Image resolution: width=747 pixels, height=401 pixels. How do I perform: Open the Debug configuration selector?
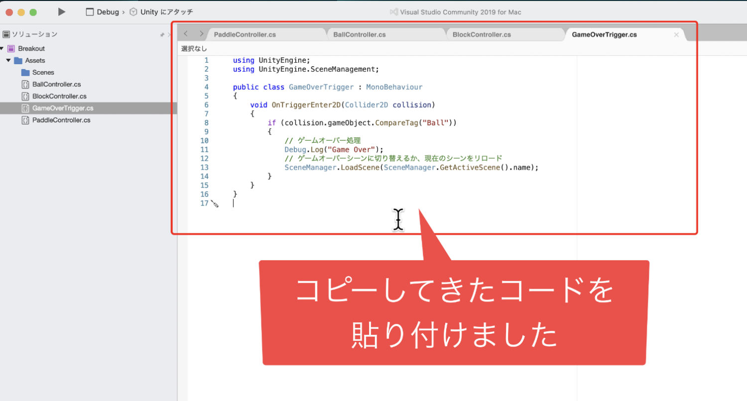tap(103, 12)
